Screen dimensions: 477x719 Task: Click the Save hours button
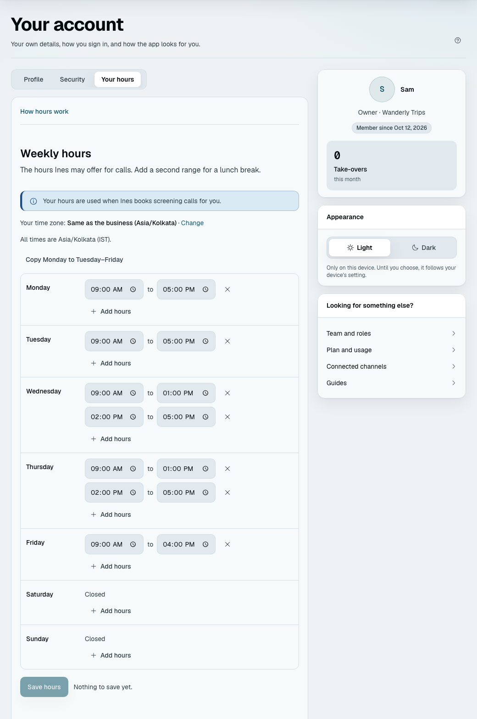[x=44, y=687]
